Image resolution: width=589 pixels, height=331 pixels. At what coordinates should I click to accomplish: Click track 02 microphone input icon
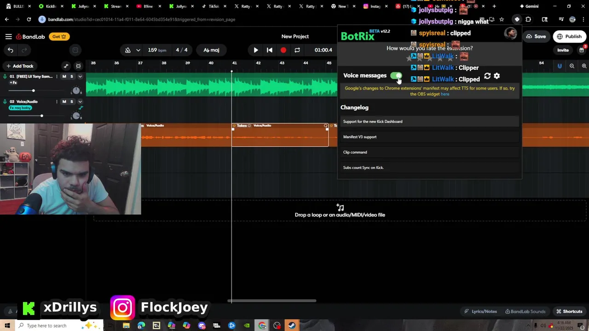(5, 102)
